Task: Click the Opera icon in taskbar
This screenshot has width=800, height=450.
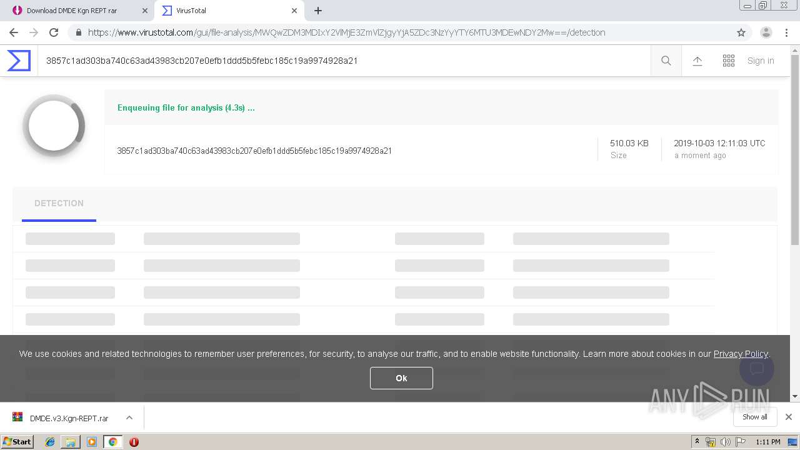Action: 134,442
